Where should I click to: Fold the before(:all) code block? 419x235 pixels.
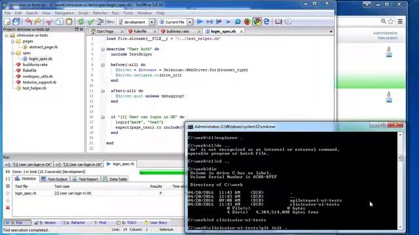(x=103, y=65)
